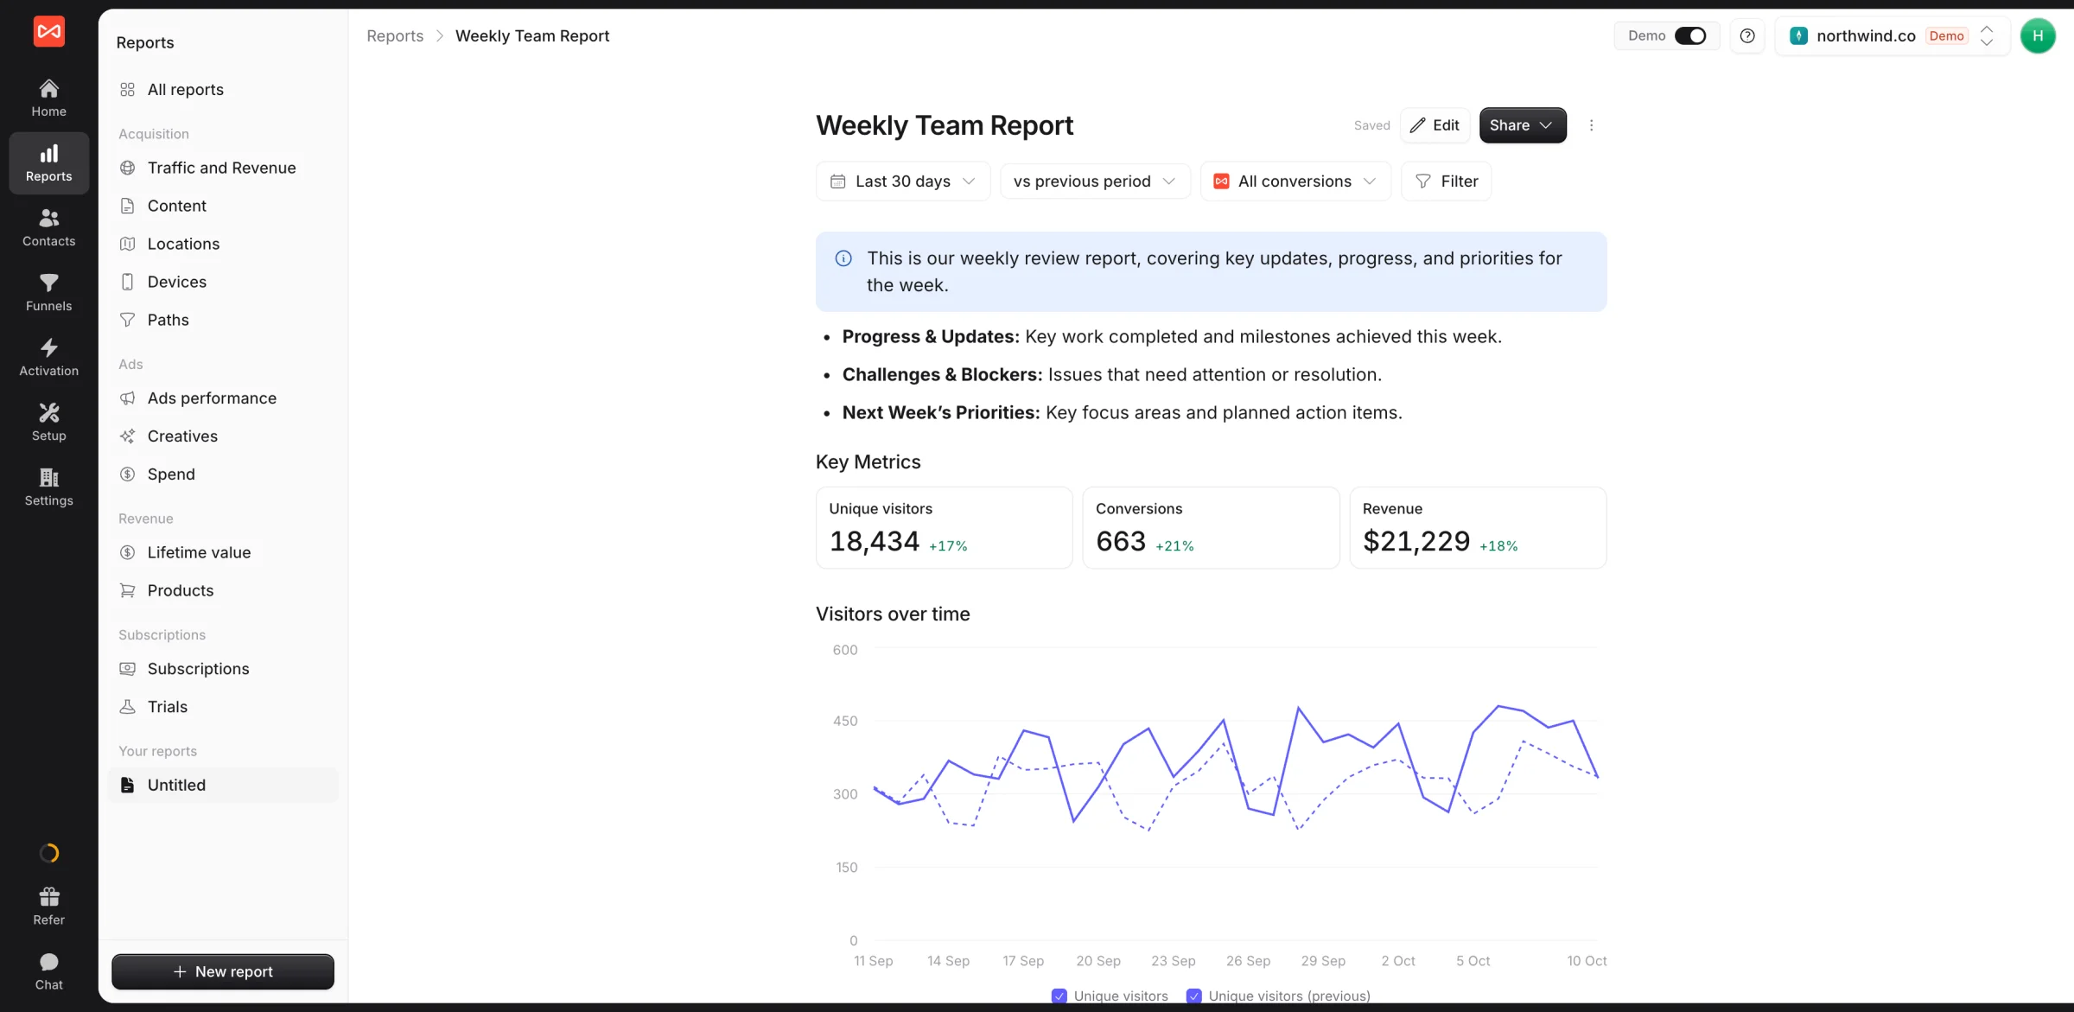Image resolution: width=2074 pixels, height=1012 pixels.
Task: Open the Funnels section
Action: click(49, 292)
